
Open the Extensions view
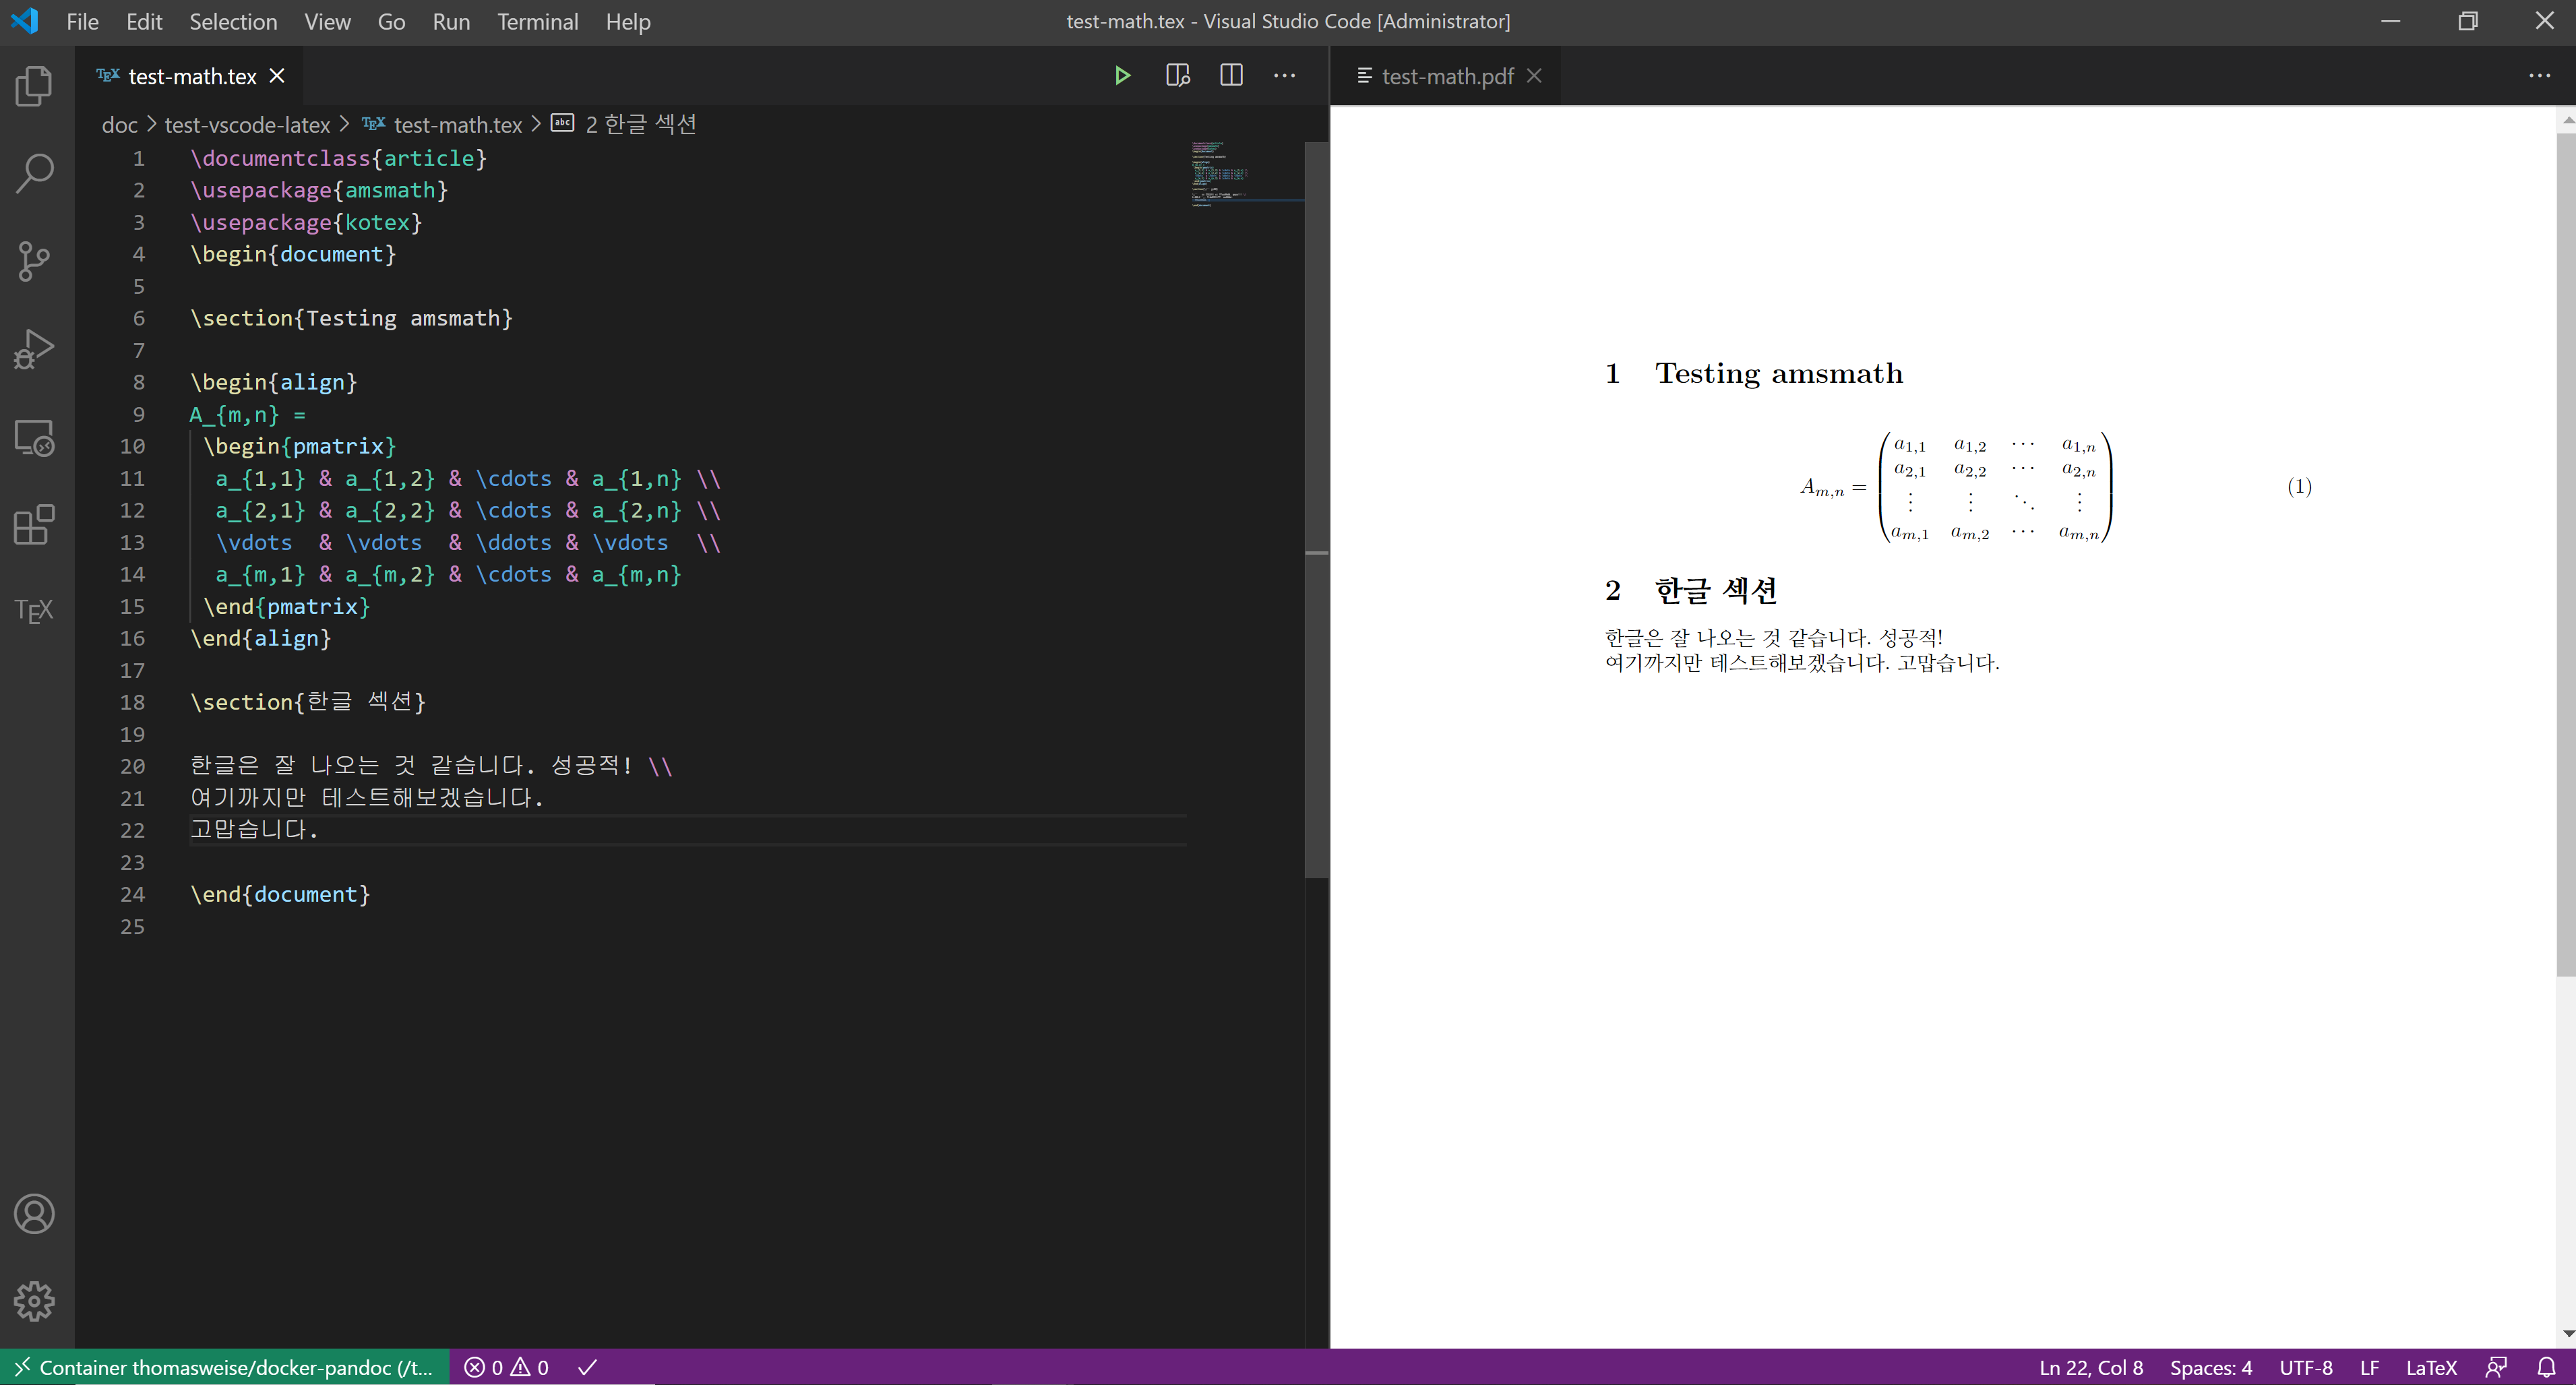[34, 524]
